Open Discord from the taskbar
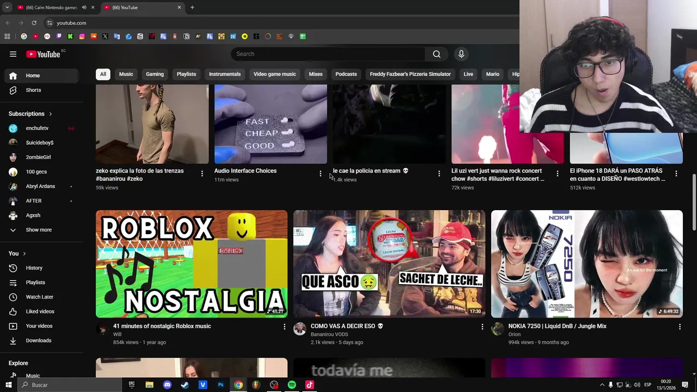Image resolution: width=697 pixels, height=392 pixels. (167, 385)
